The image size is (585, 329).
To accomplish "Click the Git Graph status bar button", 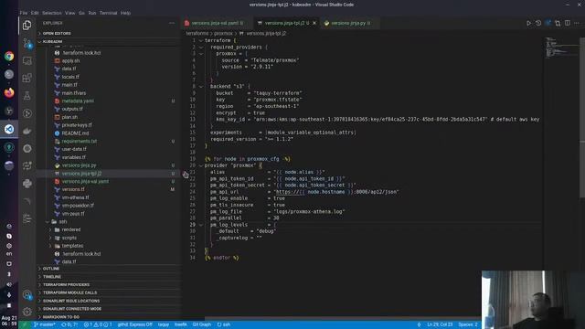I will pos(202,325).
